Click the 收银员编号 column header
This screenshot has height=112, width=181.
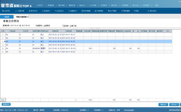coord(36,31)
